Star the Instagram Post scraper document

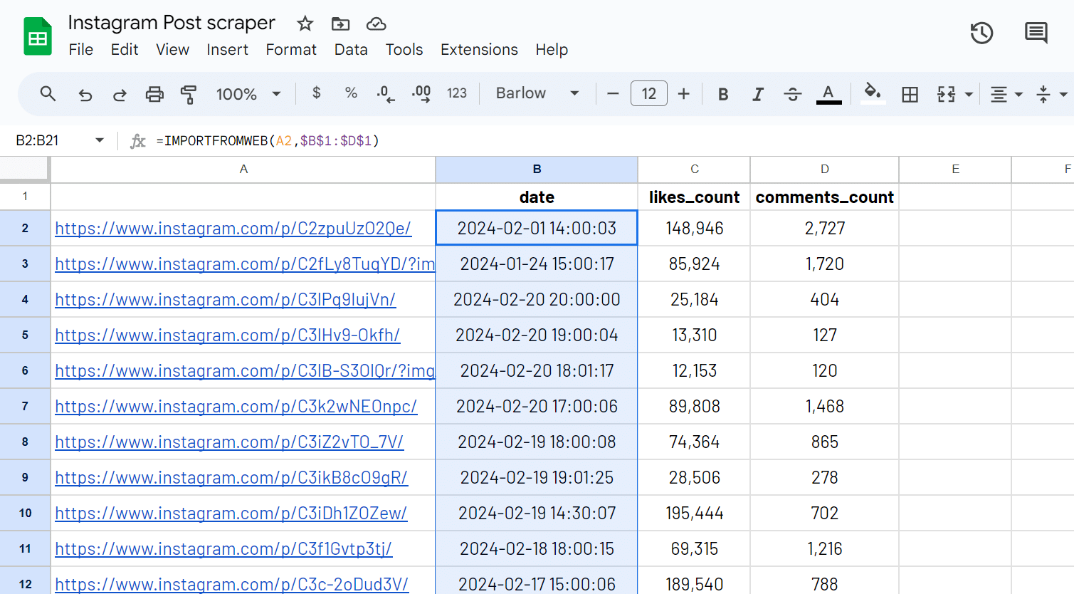[x=305, y=24]
